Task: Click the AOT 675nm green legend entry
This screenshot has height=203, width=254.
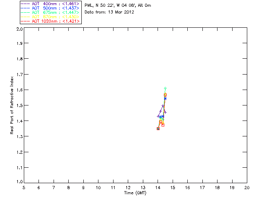Action: (x=50, y=12)
